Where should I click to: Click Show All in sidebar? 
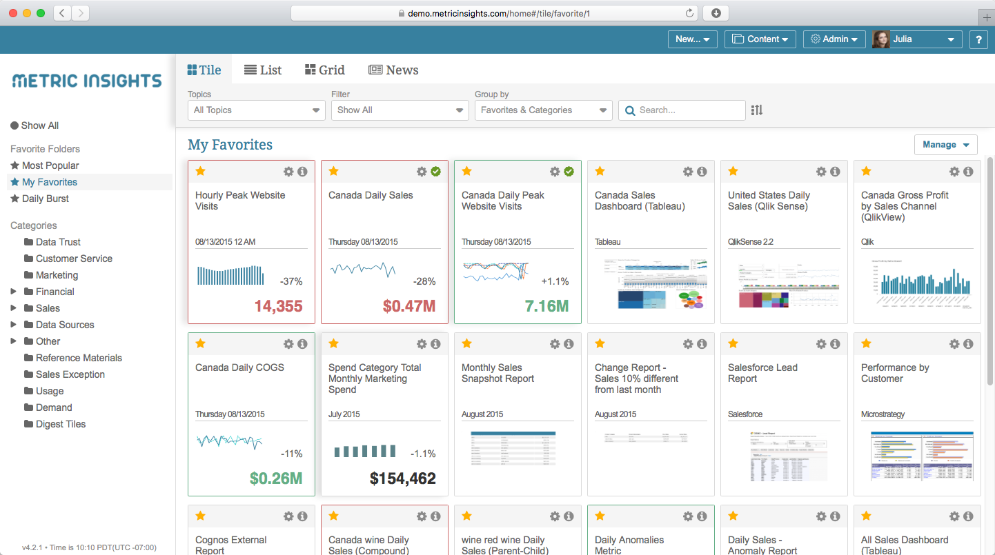pos(35,125)
